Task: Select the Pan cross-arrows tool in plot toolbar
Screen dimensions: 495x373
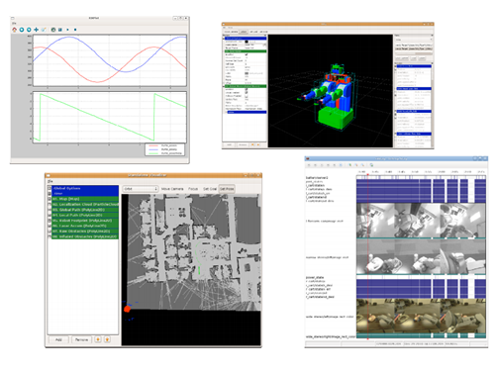Action: tap(37, 30)
